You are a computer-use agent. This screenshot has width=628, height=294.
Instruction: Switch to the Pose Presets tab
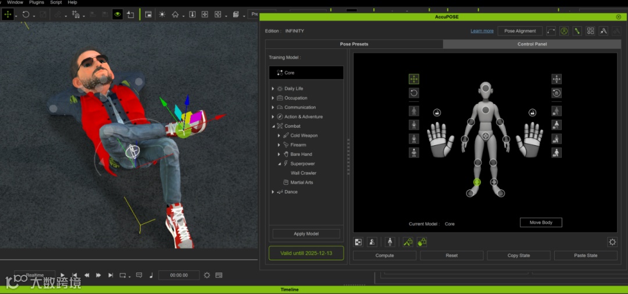[x=354, y=44]
